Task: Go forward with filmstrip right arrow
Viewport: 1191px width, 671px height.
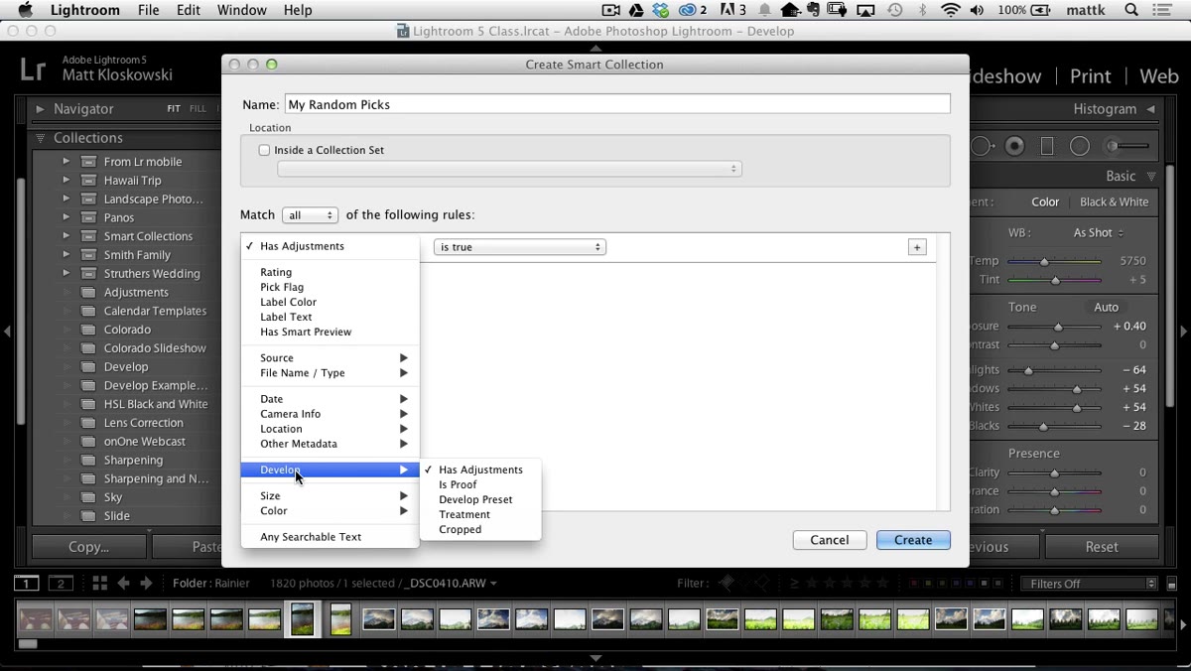Action: pyautogui.click(x=146, y=584)
